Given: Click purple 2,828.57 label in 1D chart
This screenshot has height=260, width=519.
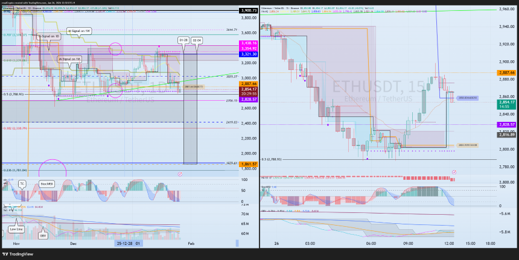Looking at the screenshot, I should pos(249,100).
